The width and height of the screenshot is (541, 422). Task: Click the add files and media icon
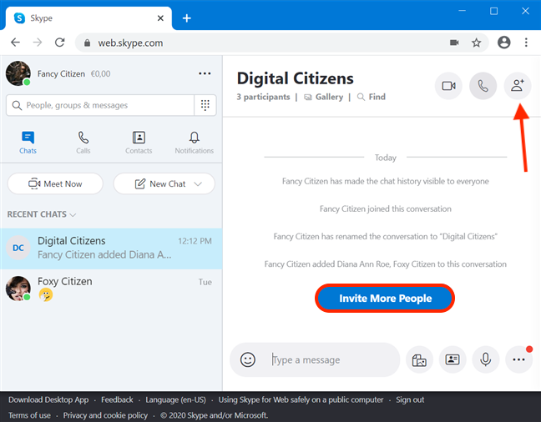point(419,360)
